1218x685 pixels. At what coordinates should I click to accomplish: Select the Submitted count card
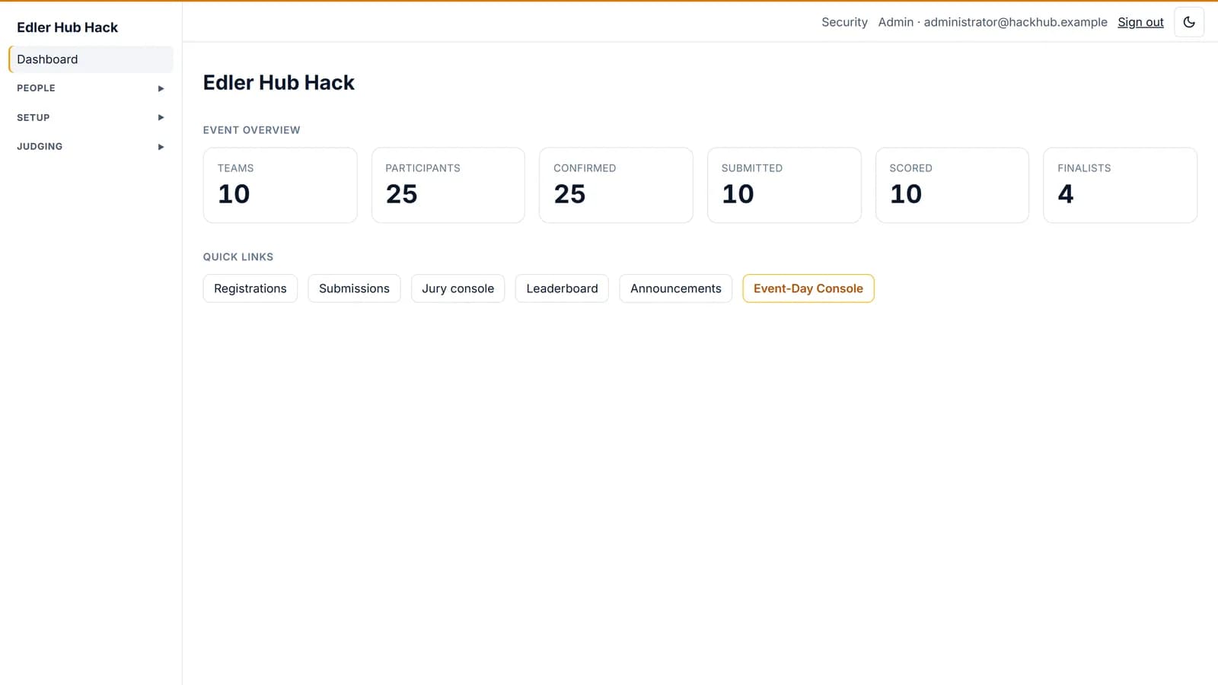point(784,185)
